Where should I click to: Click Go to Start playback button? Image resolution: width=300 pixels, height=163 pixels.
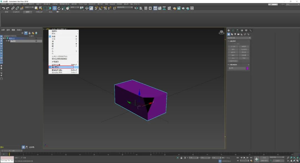[x=238, y=158]
